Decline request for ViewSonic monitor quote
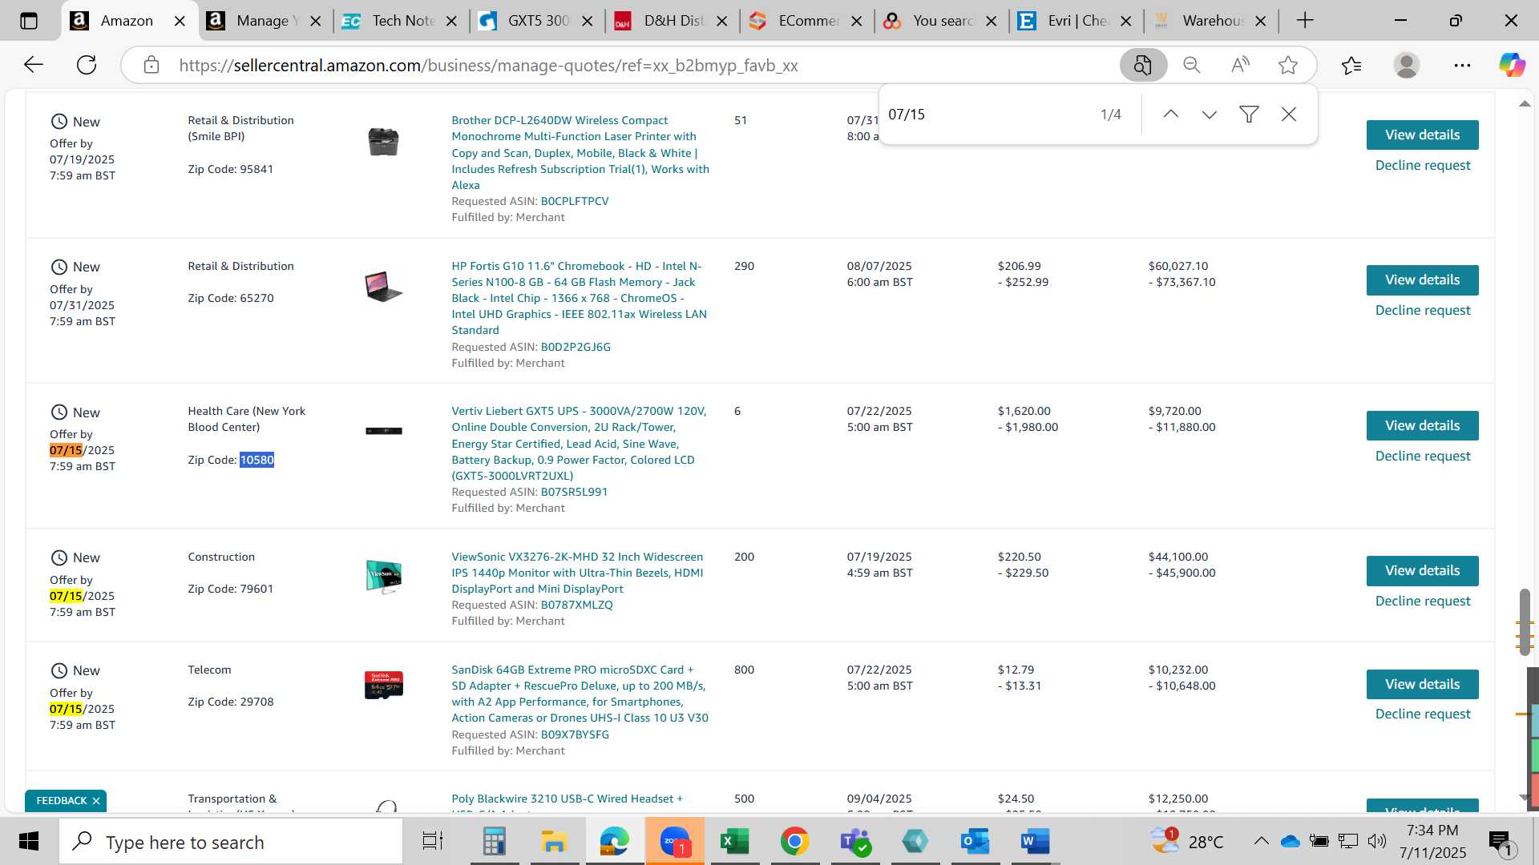1539x865 pixels. (x=1423, y=601)
